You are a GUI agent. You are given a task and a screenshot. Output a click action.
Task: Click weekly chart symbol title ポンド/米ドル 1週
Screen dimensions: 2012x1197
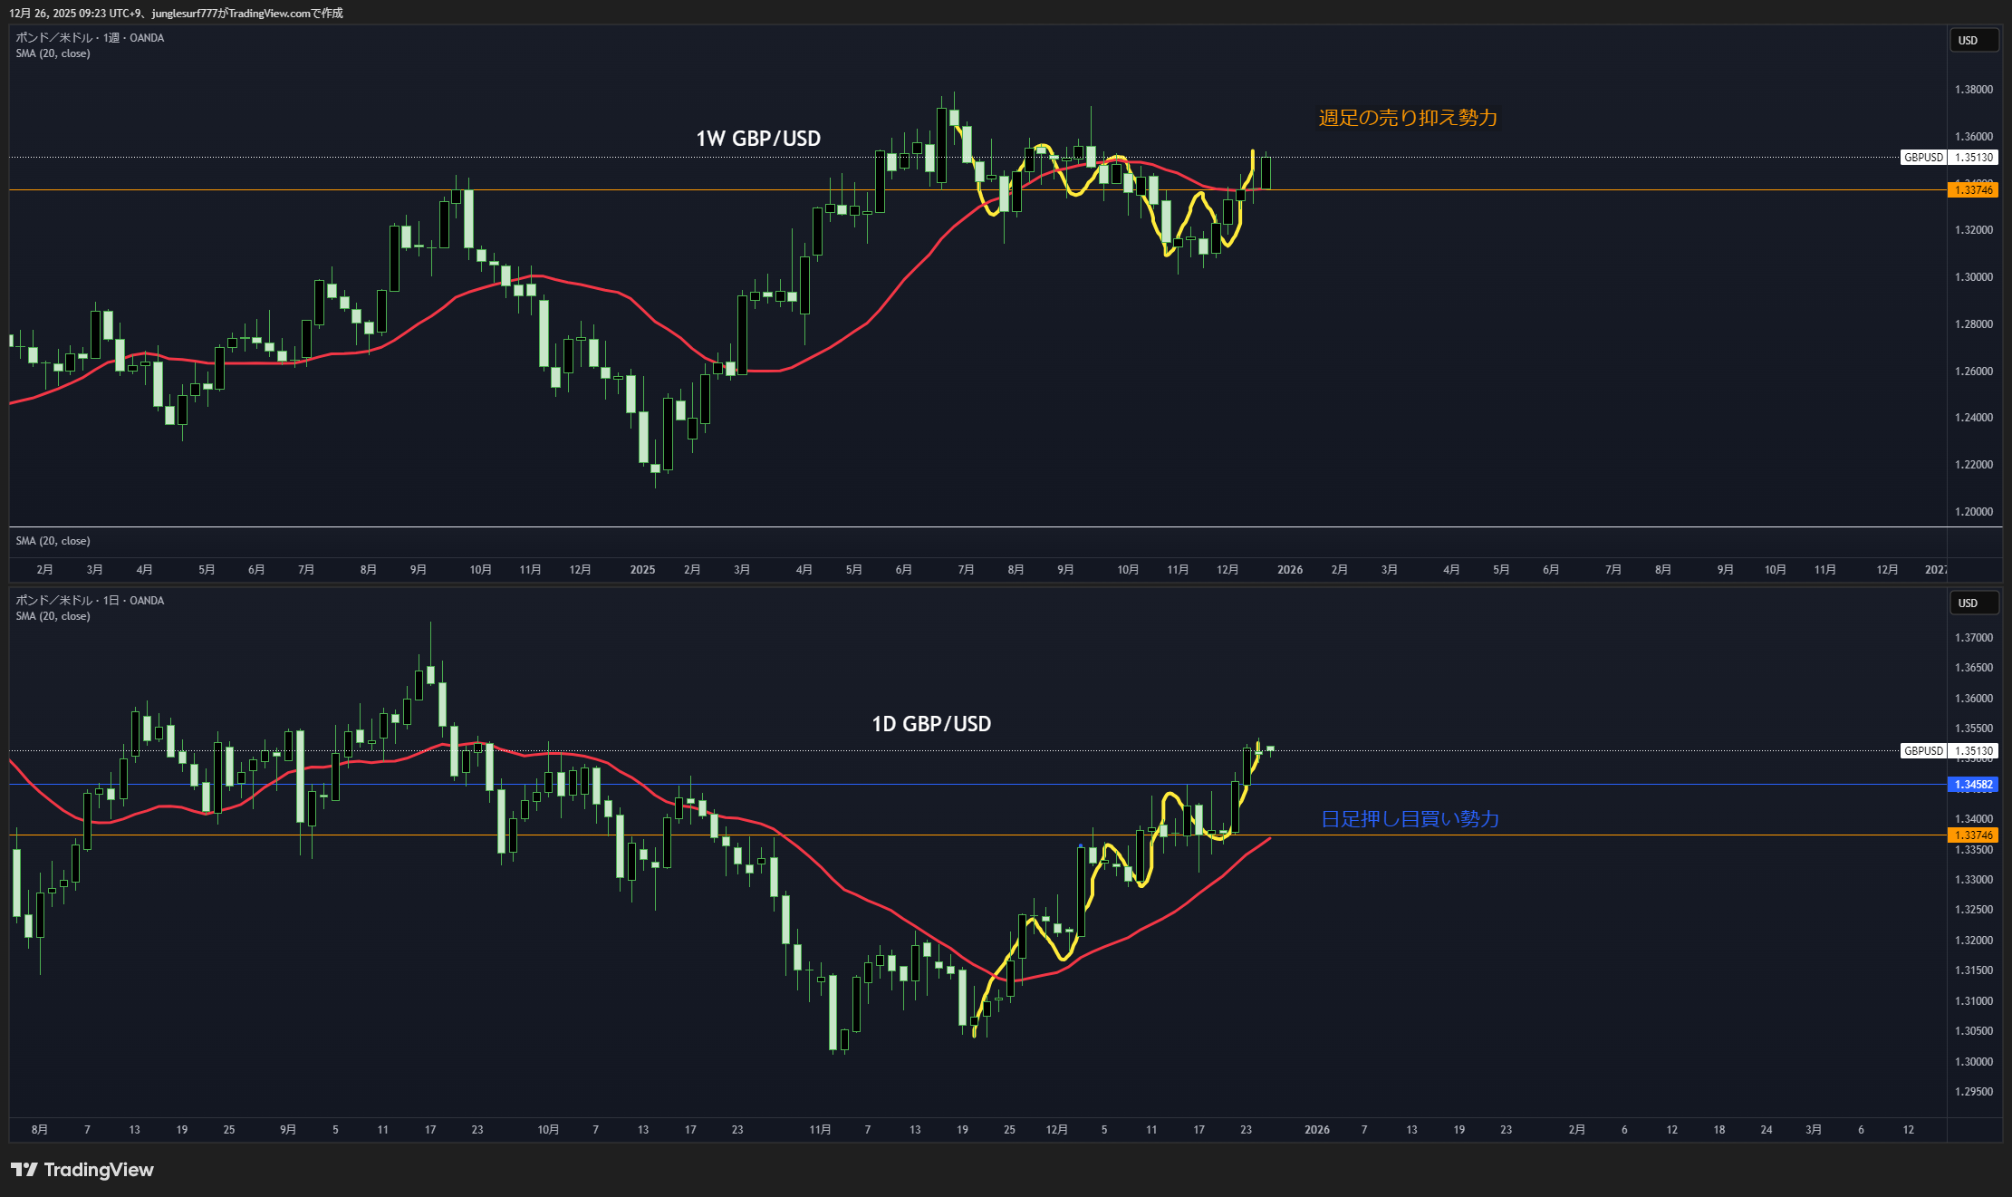point(90,38)
